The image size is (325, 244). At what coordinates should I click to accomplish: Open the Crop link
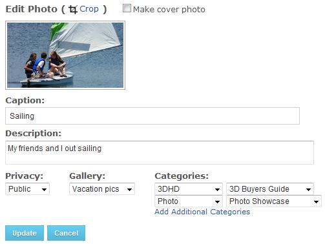(x=89, y=9)
